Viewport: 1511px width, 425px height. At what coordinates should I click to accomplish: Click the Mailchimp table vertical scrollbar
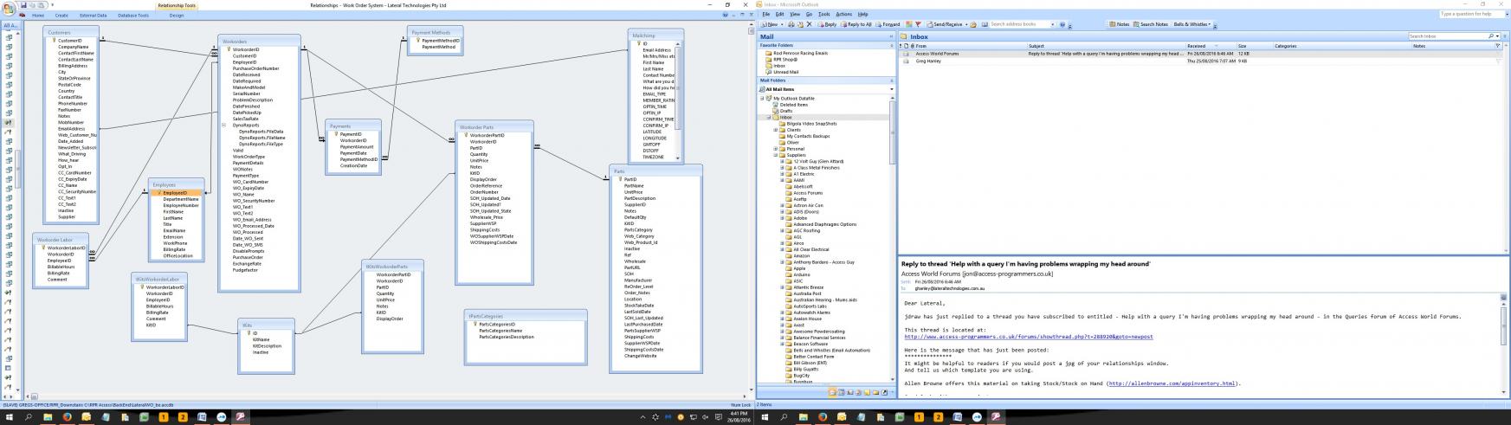(679, 100)
